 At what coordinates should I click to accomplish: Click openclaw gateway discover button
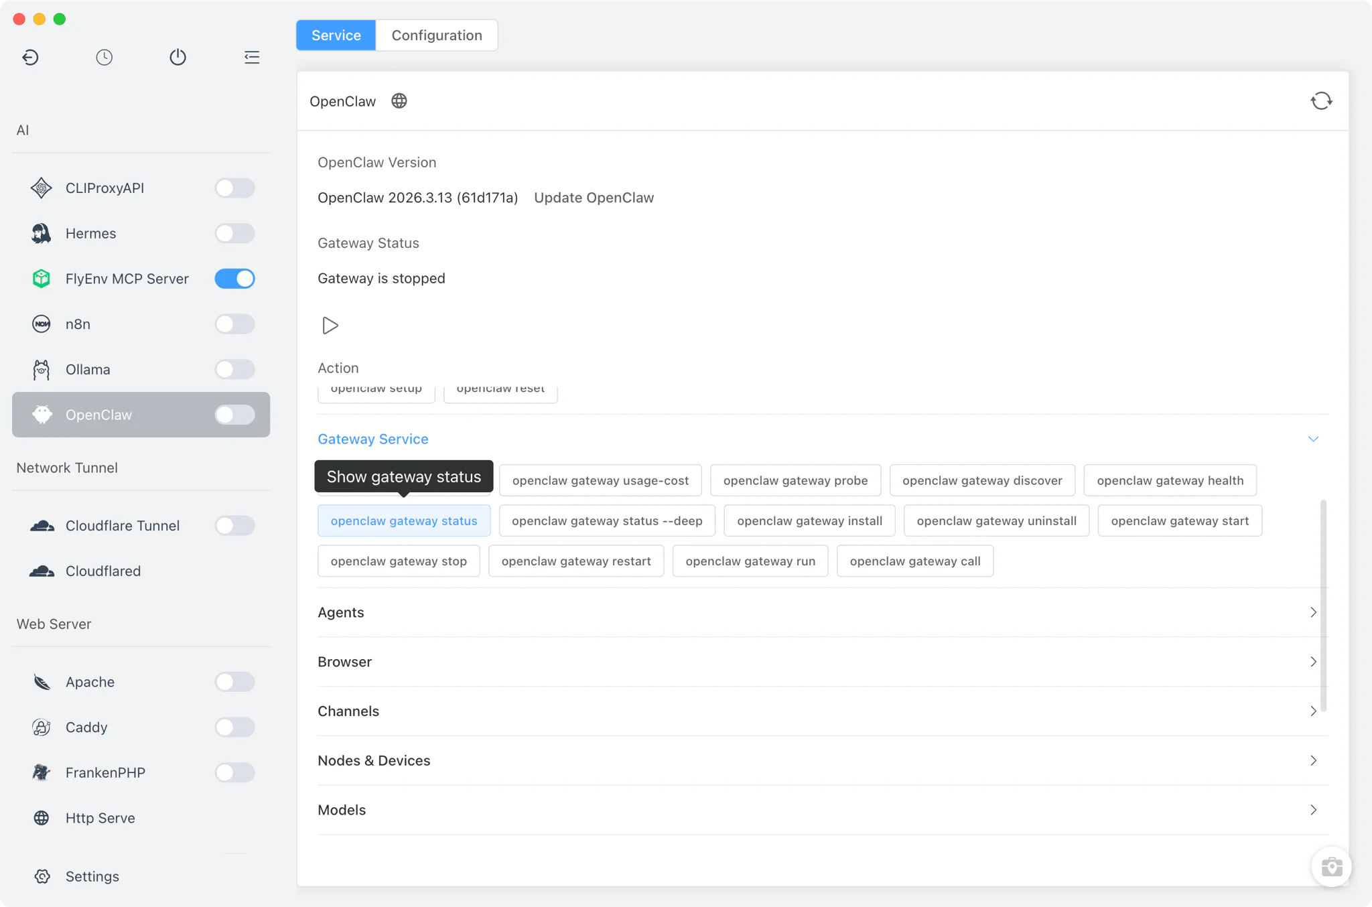pos(982,480)
